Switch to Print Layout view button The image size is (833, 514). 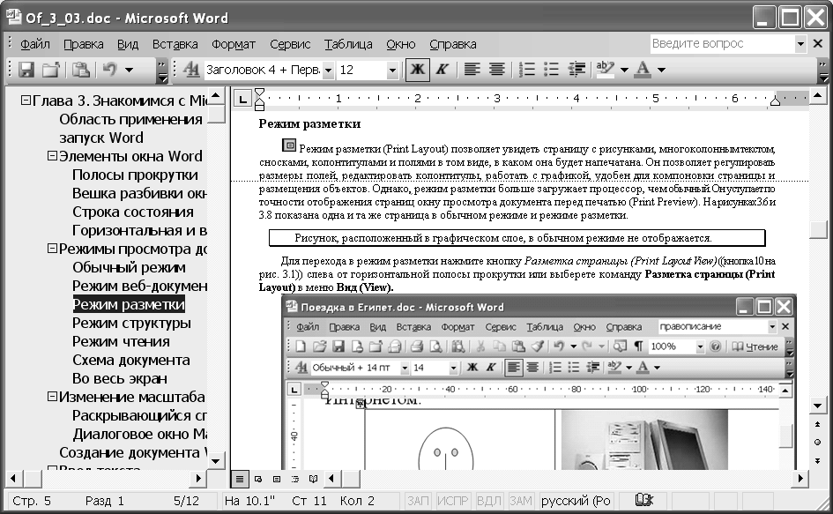pos(276,479)
